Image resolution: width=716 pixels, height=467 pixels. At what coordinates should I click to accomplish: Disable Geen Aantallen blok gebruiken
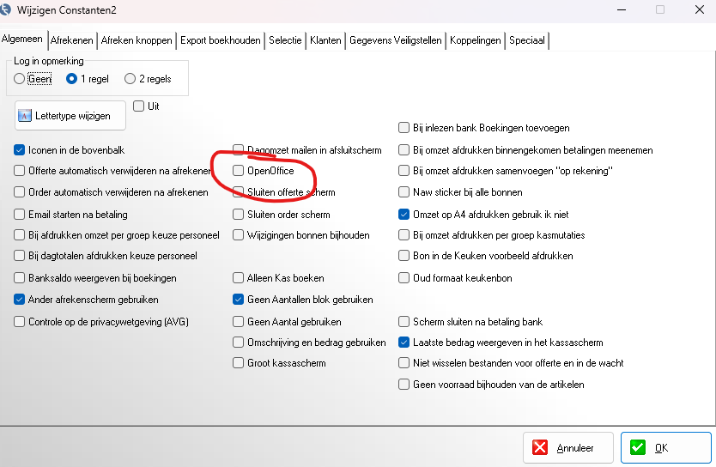pyautogui.click(x=239, y=300)
